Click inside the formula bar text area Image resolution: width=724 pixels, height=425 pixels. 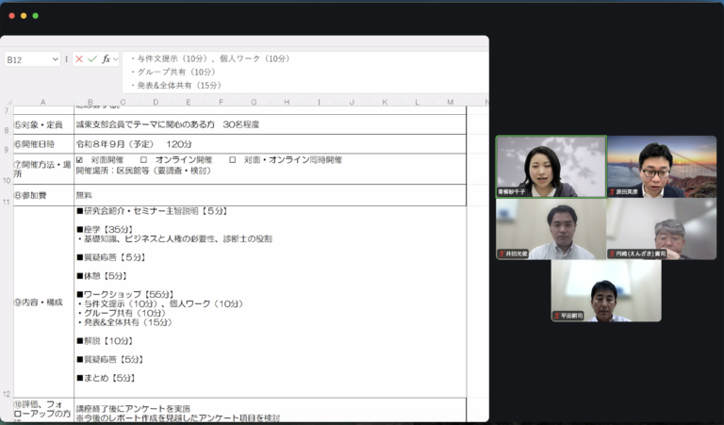(x=305, y=72)
